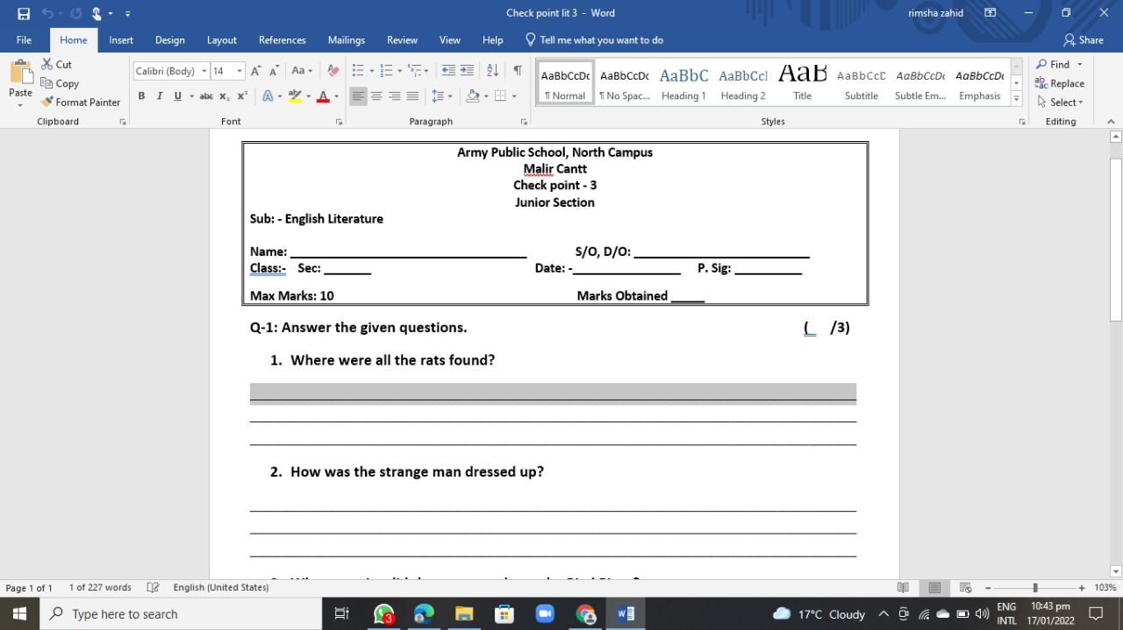The width and height of the screenshot is (1123, 630).
Task: Toggle show/hide paragraph marks
Action: click(x=518, y=71)
